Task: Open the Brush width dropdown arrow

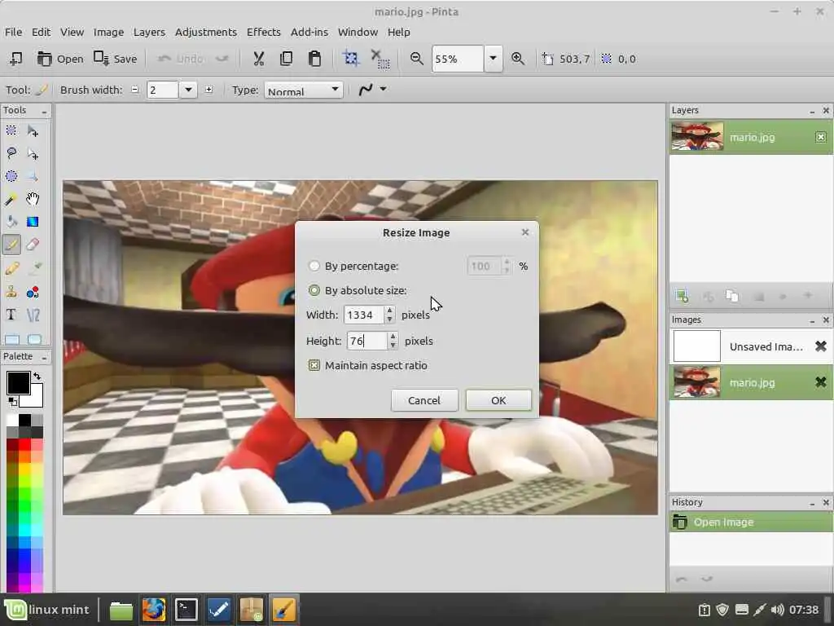Action: click(188, 90)
